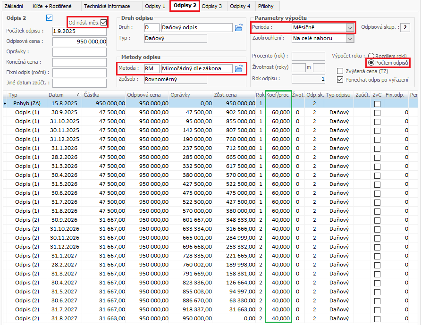Select the Pohyb (ZA) row dated 15.8.2025

click(x=211, y=103)
